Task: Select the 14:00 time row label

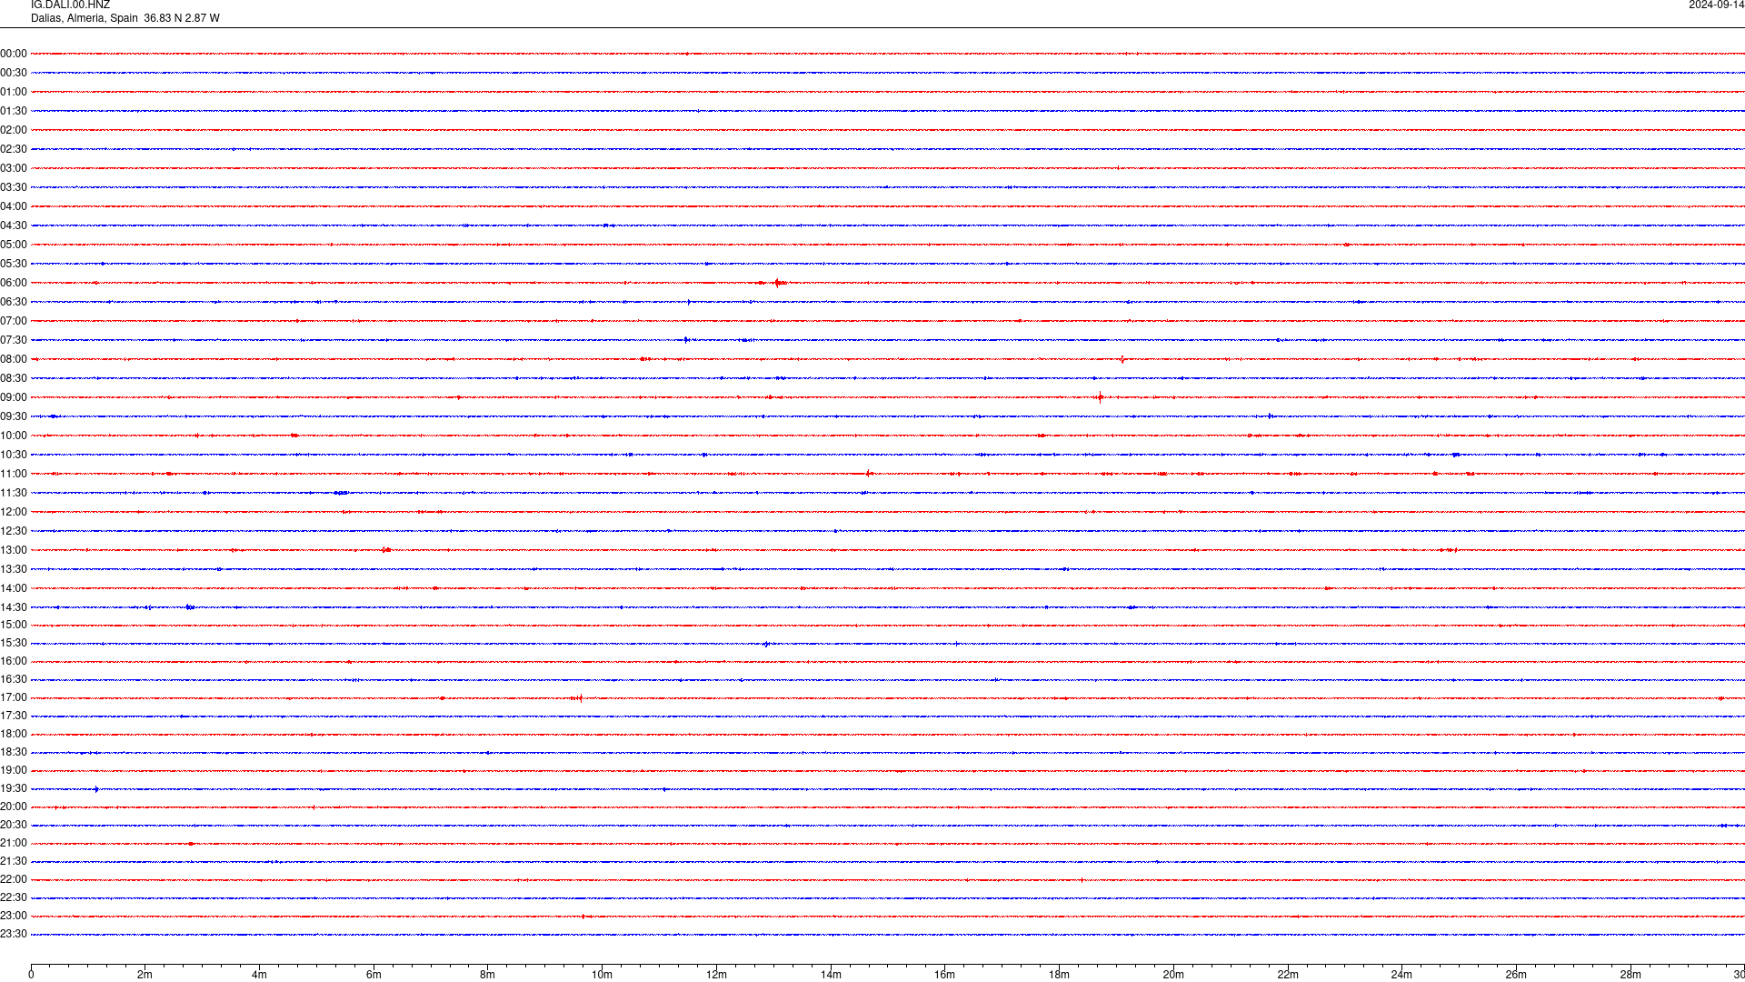Action: pos(14,588)
